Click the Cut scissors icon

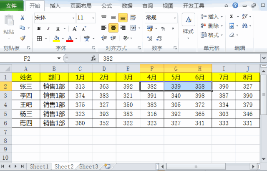coord(23,18)
